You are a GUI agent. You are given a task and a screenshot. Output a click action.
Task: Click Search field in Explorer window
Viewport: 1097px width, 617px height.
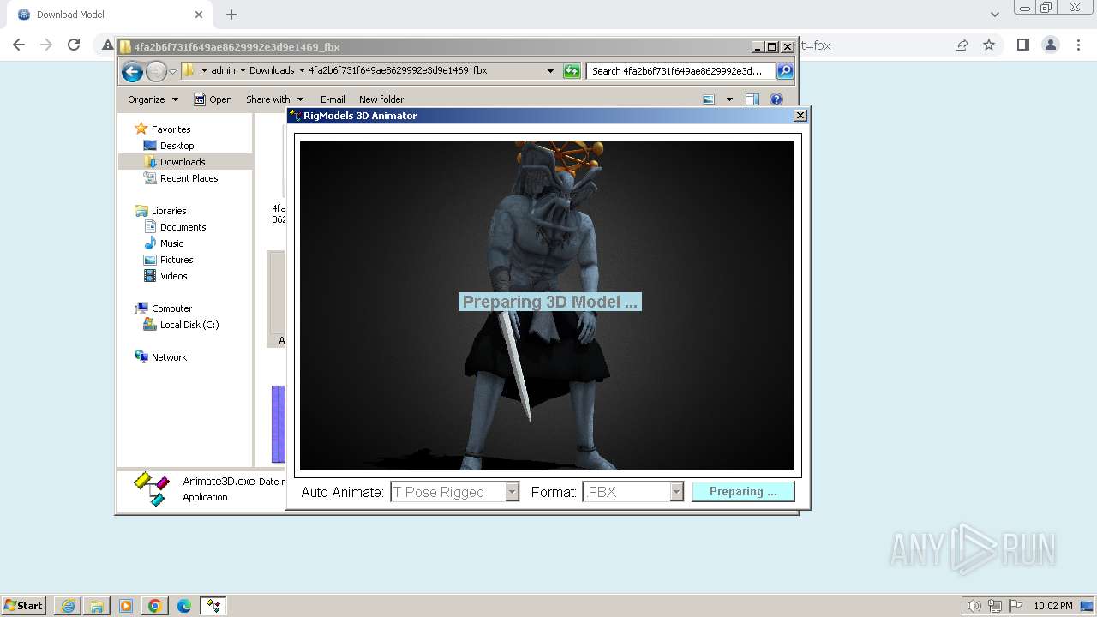(680, 71)
